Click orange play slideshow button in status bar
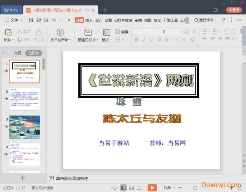Image resolution: width=246 pixels, height=192 pixels. [x=152, y=188]
